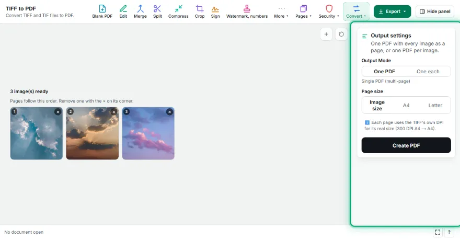
Task: Remove image 1 with its × button
Action: (58, 112)
